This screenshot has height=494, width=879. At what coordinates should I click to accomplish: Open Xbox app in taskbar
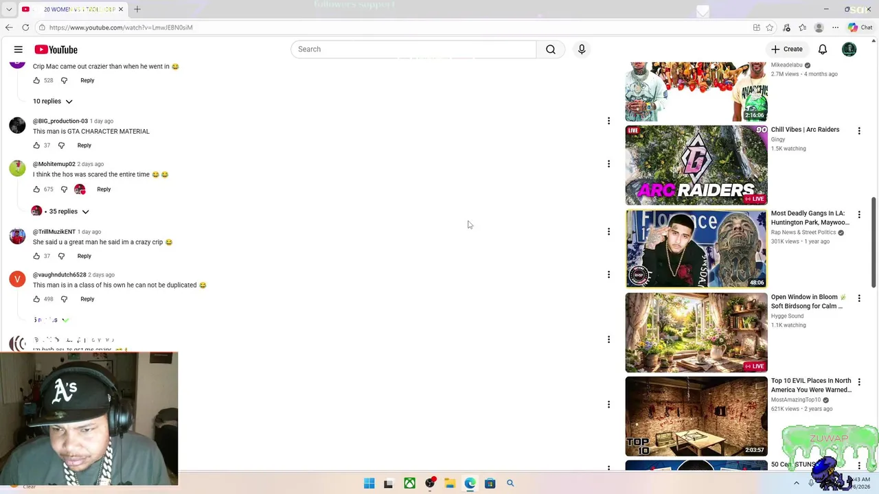point(409,483)
